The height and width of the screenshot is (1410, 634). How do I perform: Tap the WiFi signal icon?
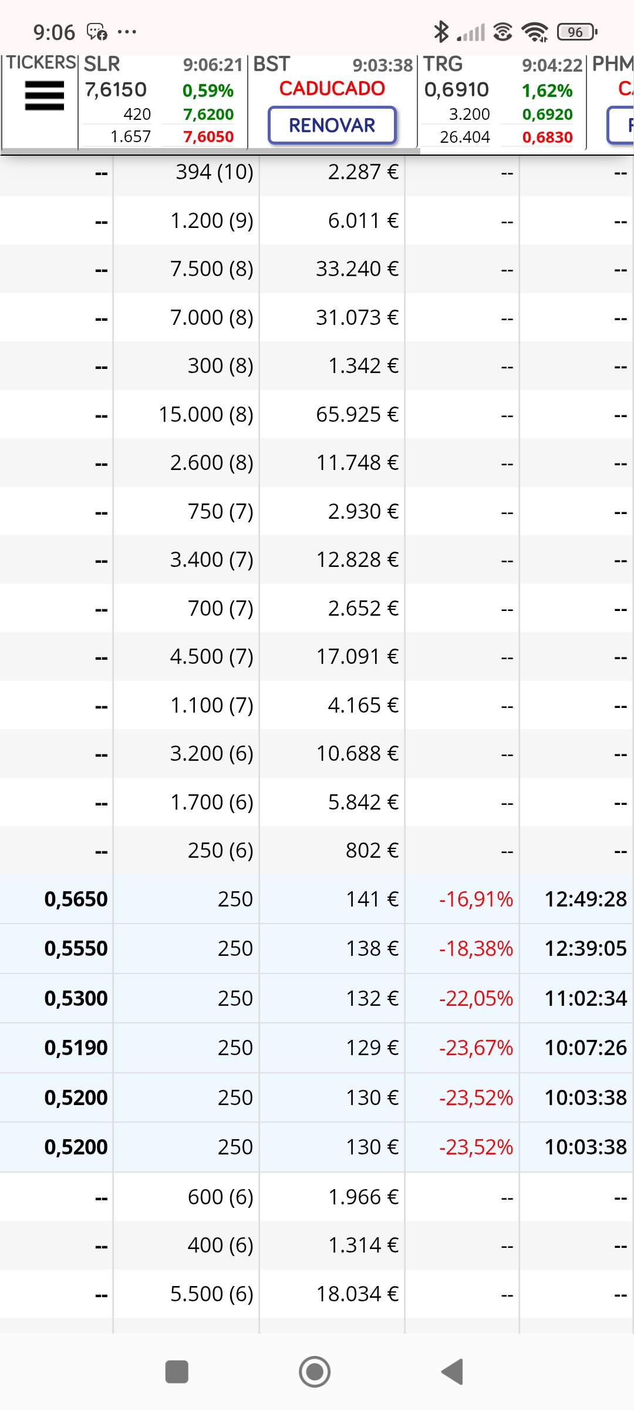tap(535, 32)
